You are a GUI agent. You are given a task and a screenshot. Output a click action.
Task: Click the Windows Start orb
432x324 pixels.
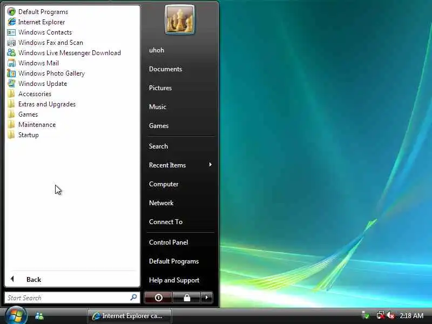pos(16,316)
